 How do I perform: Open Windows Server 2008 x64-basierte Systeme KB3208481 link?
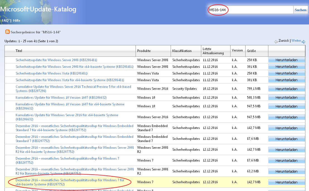(x=75, y=66)
